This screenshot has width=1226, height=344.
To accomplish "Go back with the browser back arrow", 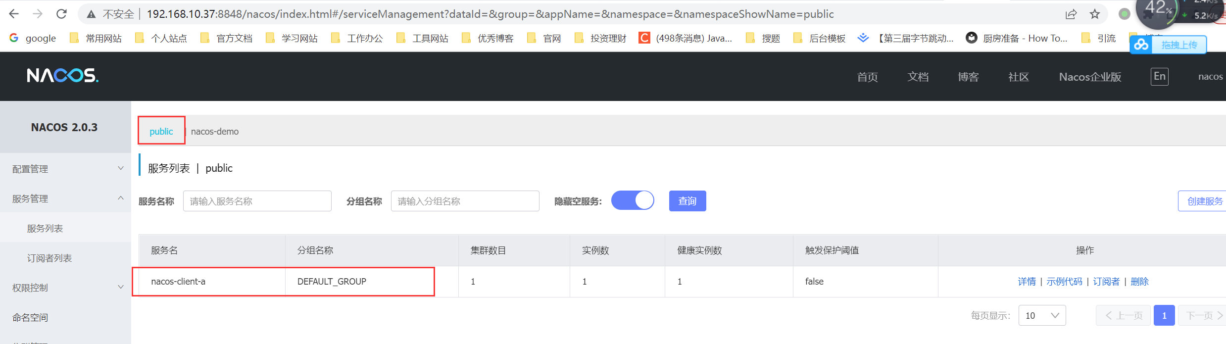I will click(14, 14).
